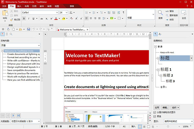
Task: Click the hamburger menu icon
Action: 3,29
